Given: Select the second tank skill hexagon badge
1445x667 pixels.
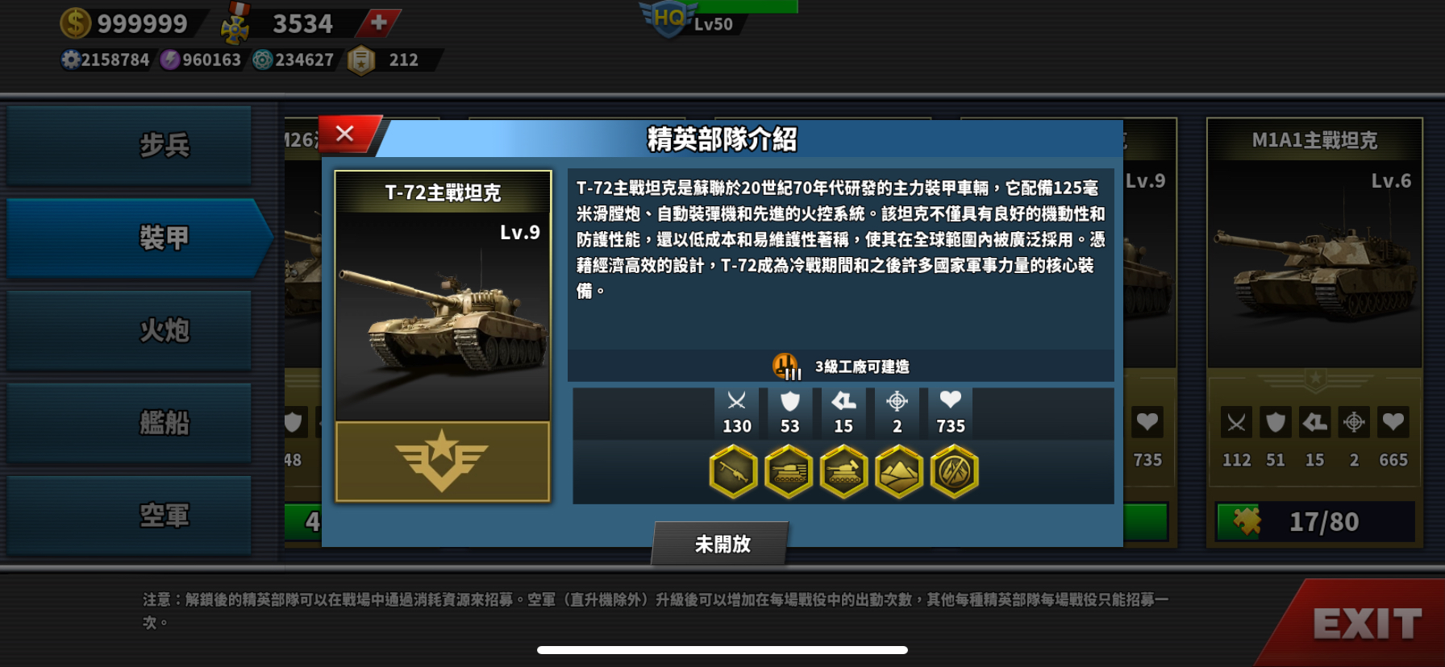Looking at the screenshot, I should click(788, 472).
